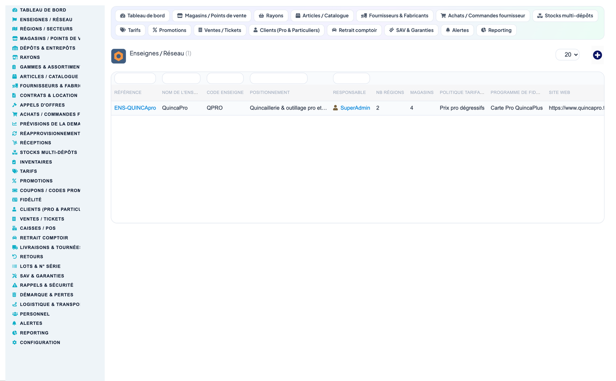The height and width of the screenshot is (381, 616).
Task: Click the Nom de l'enseigne filter field
Action: click(x=181, y=78)
